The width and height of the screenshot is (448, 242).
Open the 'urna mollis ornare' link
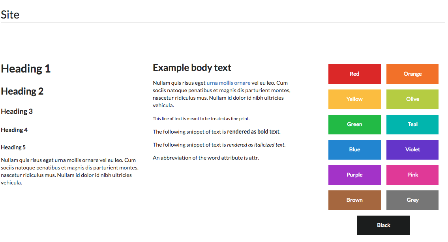228,83
